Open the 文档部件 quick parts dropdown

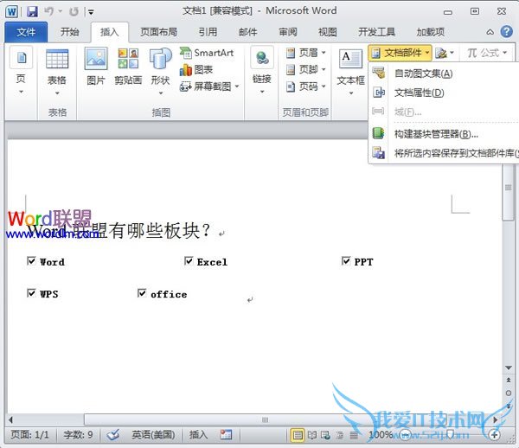click(x=400, y=53)
